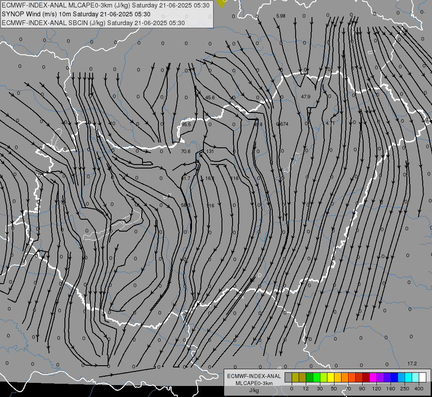Click the map value 95.5
Viewport: 432px width, 397px height.
186,124
